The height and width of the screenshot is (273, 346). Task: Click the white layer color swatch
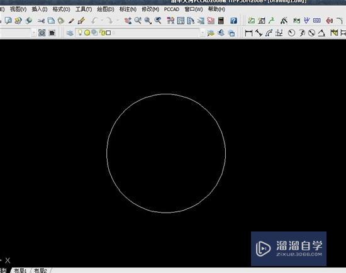[x=108, y=33]
